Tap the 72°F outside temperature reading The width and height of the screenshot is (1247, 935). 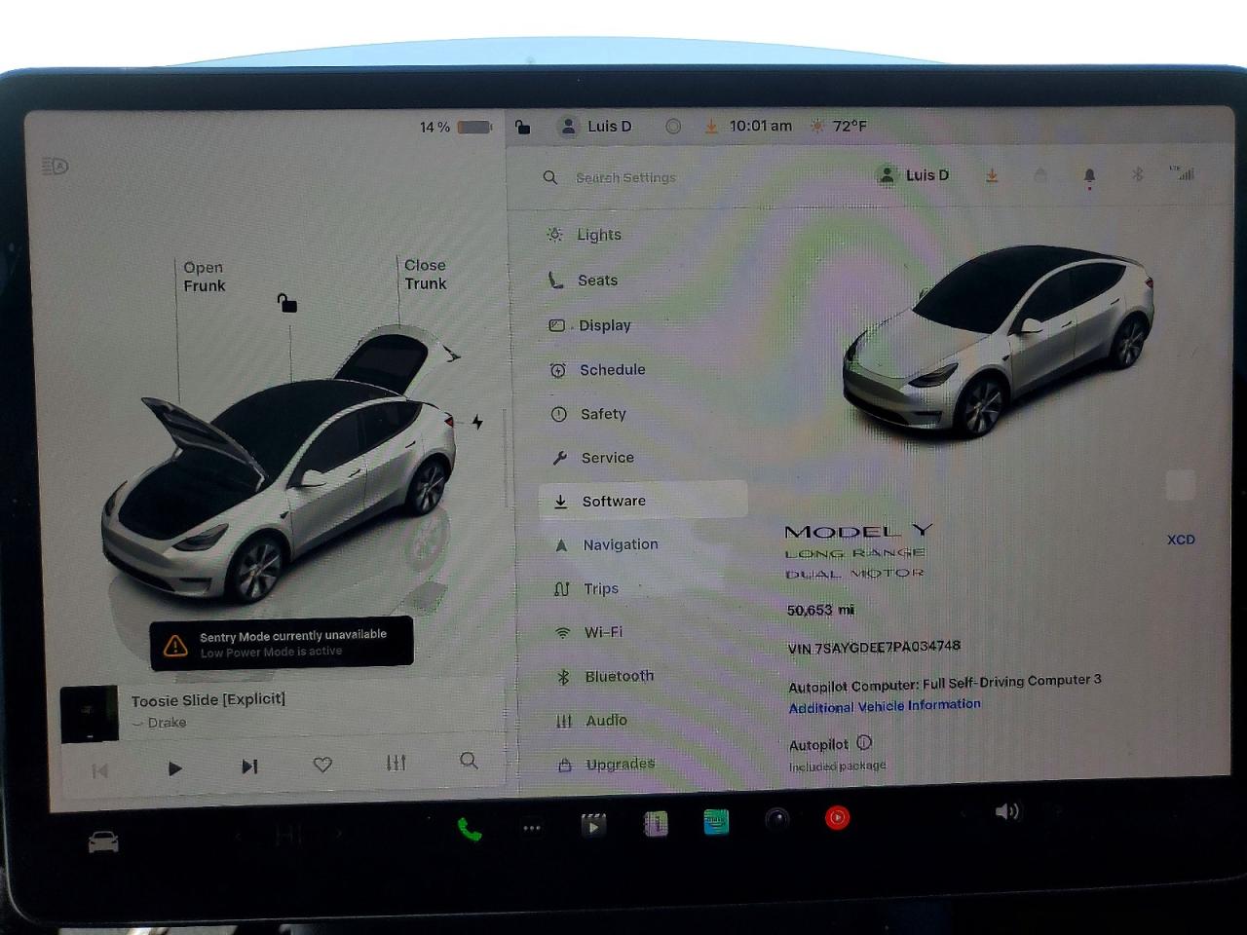[x=850, y=126]
